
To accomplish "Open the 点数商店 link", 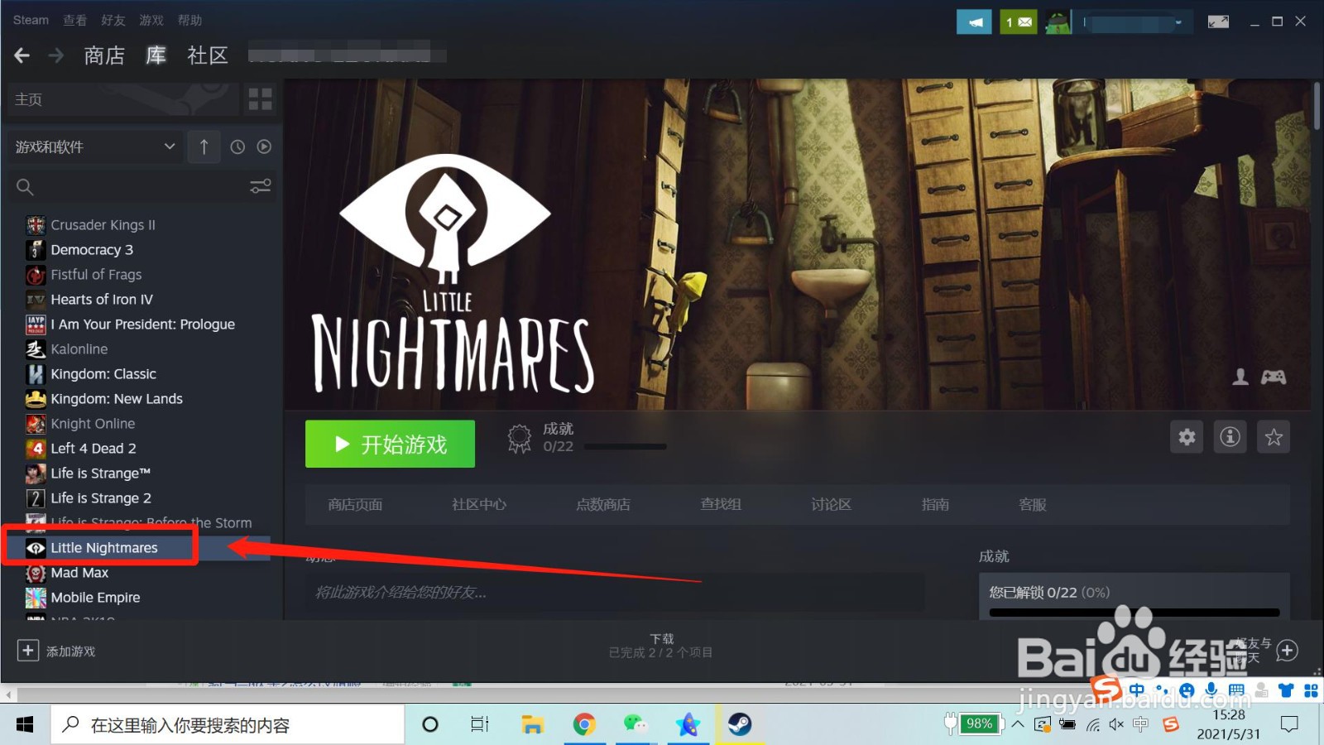I will click(603, 504).
